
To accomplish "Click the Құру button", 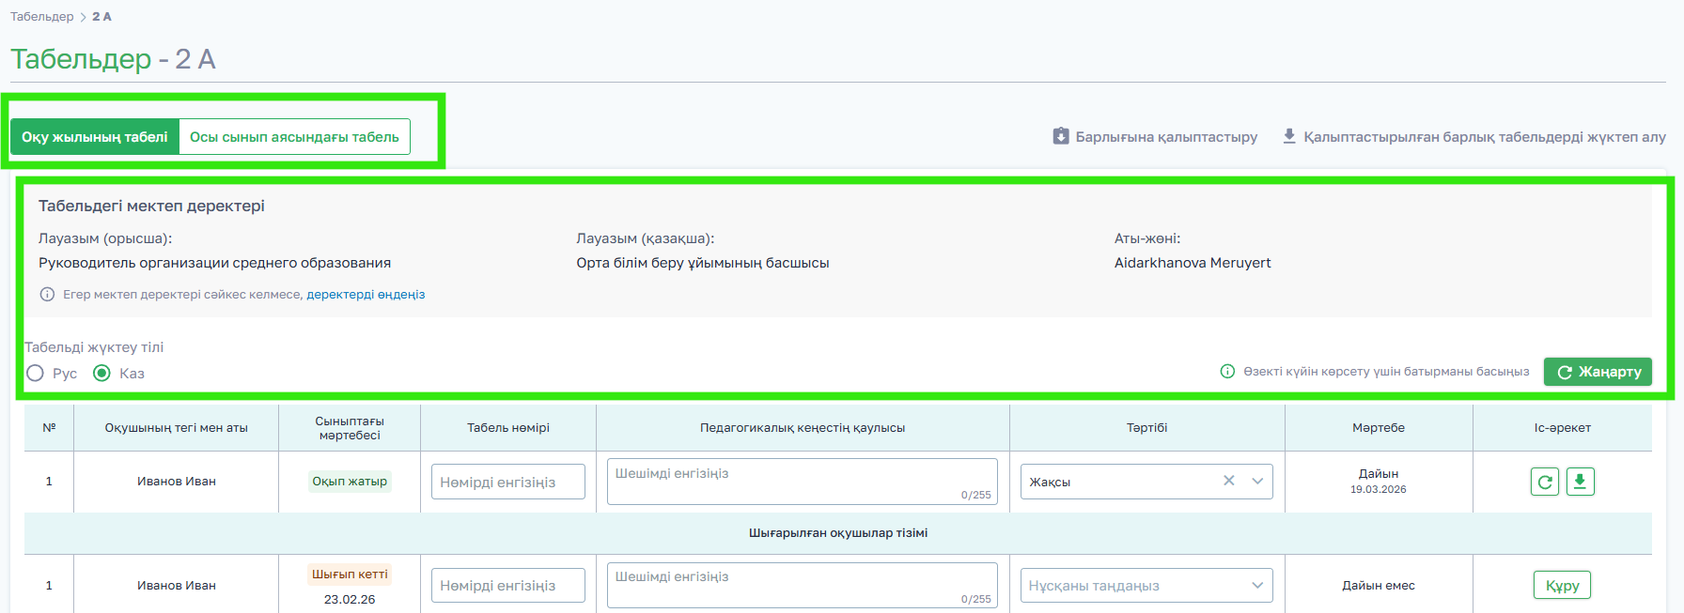I will pos(1562,586).
